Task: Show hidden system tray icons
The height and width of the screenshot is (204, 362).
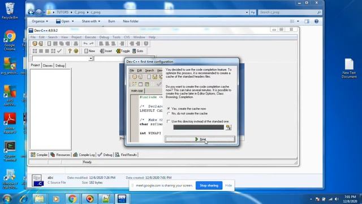Action: pyautogui.click(x=311, y=199)
